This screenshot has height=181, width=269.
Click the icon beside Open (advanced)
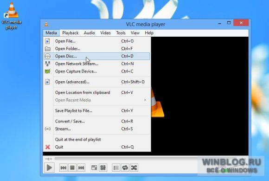[47, 82]
